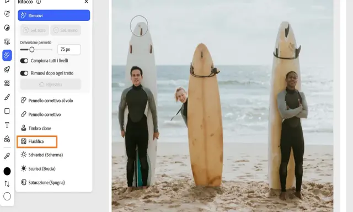Click the Sel. meno button
Screen dimensions: 353x212
coord(66,30)
